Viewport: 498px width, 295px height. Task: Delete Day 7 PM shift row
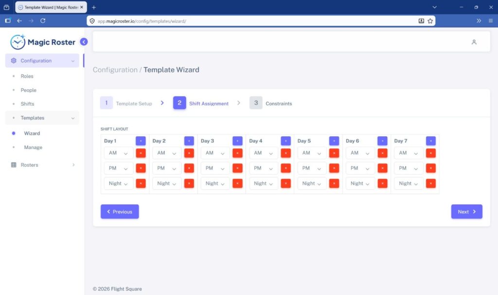[431, 168]
